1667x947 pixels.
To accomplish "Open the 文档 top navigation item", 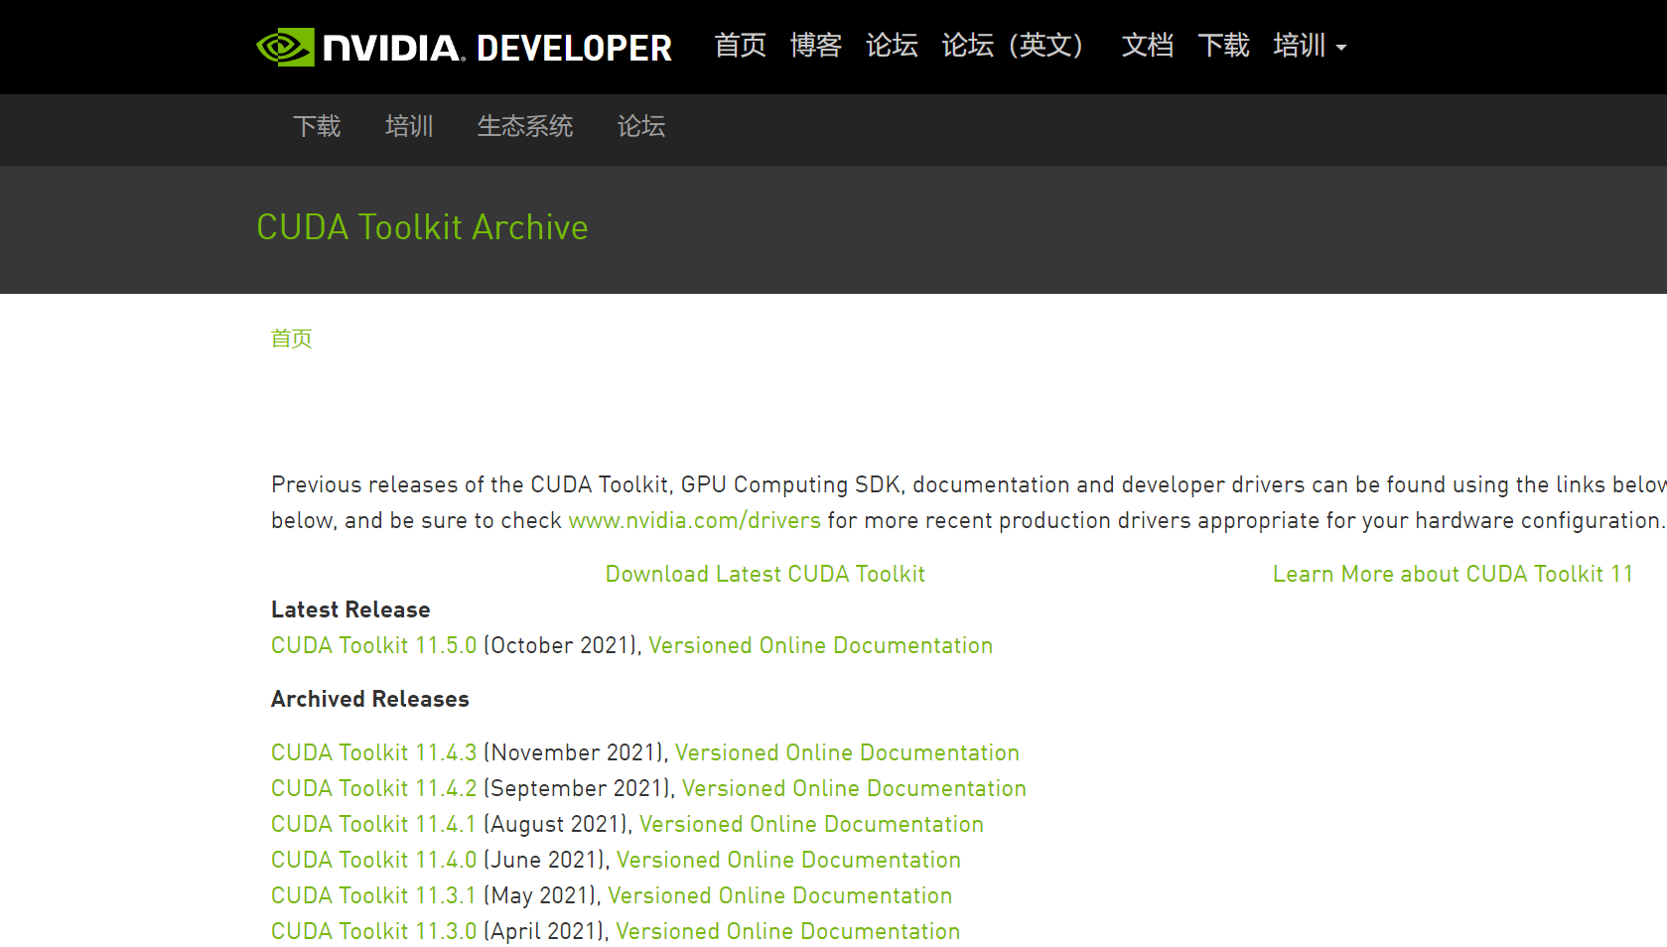I will 1148,46.
